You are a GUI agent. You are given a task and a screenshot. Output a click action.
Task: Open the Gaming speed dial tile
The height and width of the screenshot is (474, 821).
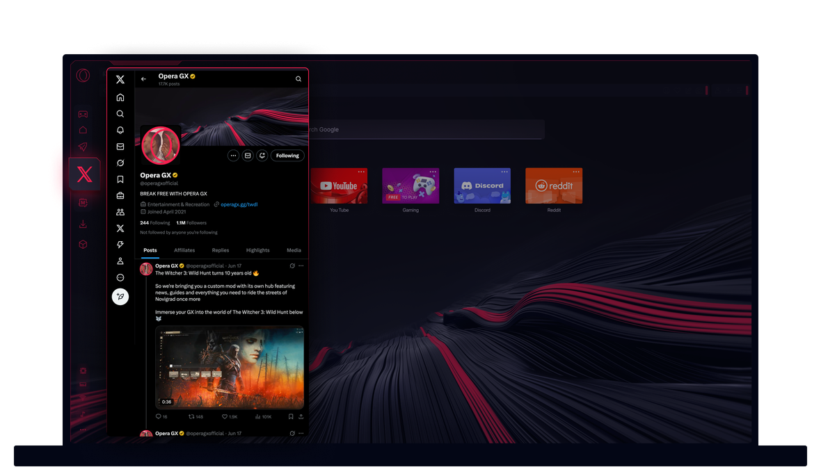pos(410,186)
